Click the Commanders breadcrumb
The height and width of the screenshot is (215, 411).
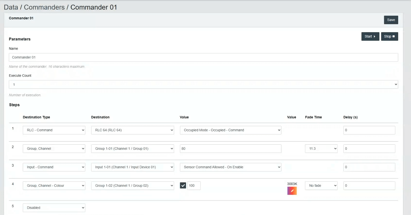click(44, 7)
